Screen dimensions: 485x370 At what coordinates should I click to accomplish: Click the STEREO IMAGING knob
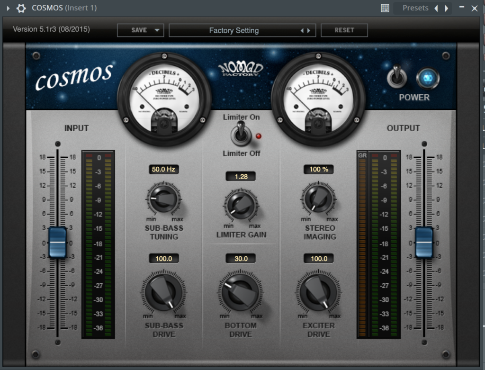point(318,199)
